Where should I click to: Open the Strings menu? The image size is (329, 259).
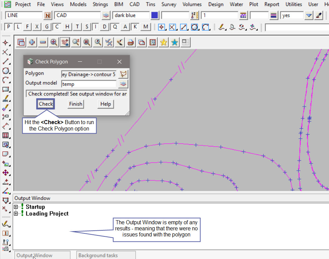[x=100, y=4]
